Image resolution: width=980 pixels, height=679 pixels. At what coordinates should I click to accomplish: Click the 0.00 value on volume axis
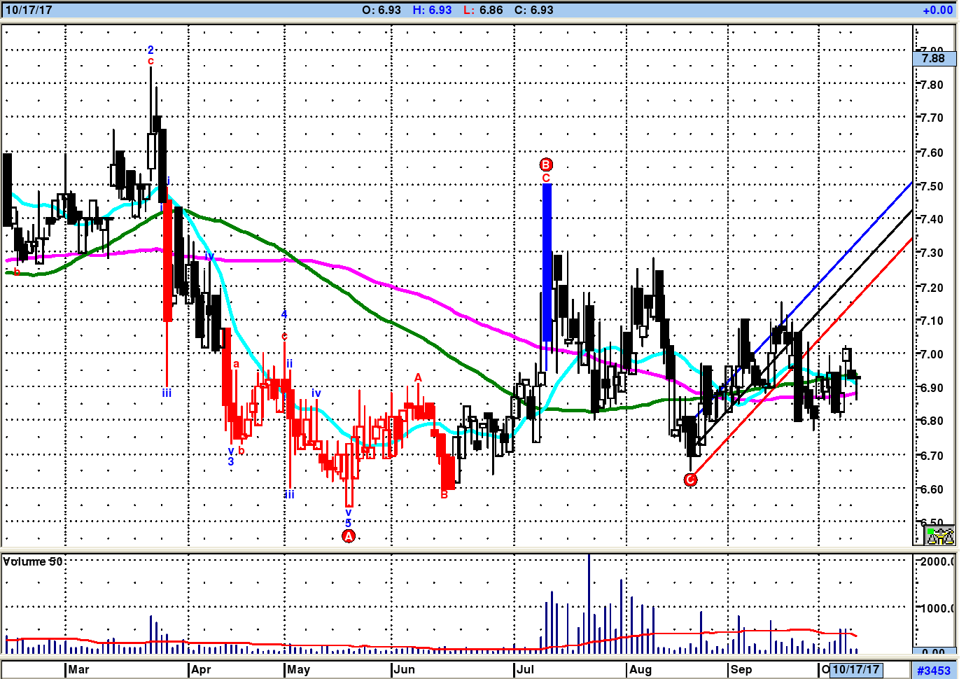point(933,652)
